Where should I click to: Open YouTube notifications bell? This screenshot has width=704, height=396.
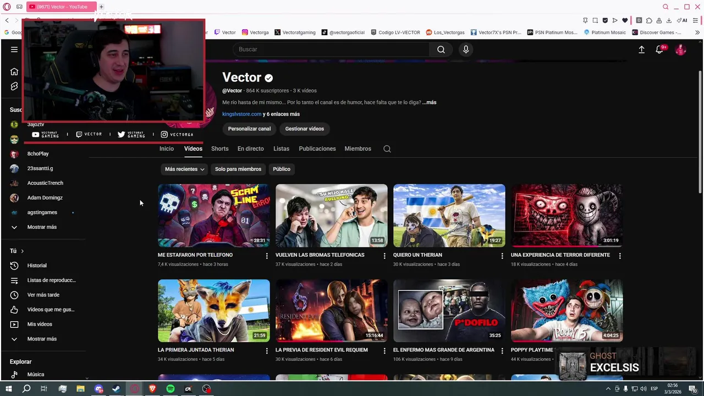point(659,50)
